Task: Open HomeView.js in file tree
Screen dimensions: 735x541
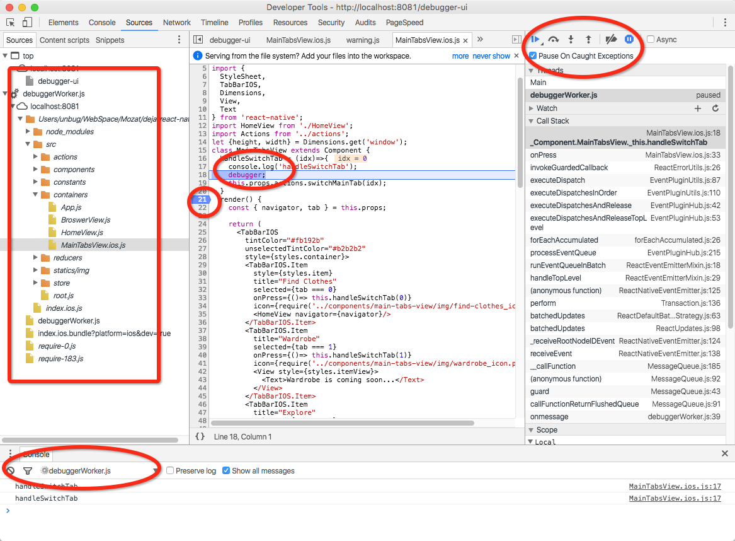Action: click(x=82, y=232)
